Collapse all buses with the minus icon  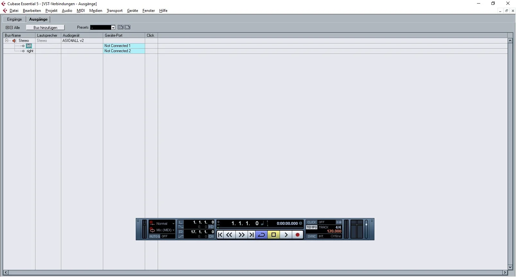(11, 28)
